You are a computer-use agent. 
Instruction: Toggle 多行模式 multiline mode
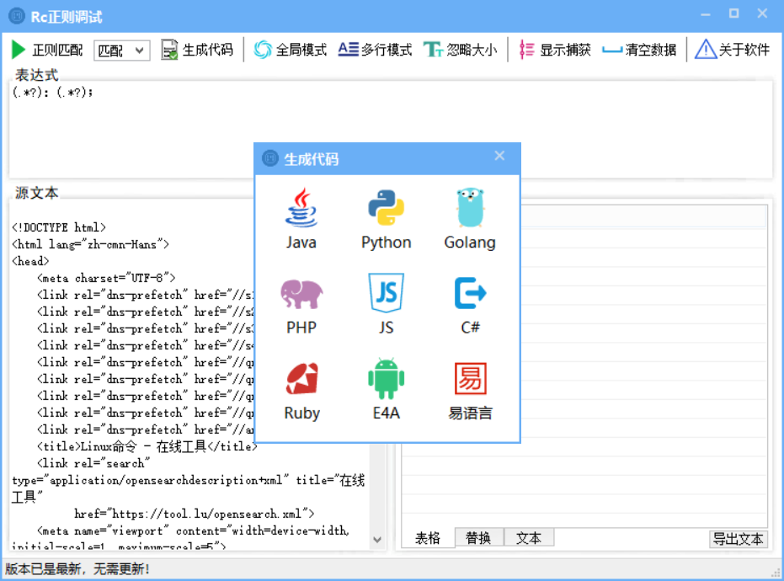click(x=375, y=50)
